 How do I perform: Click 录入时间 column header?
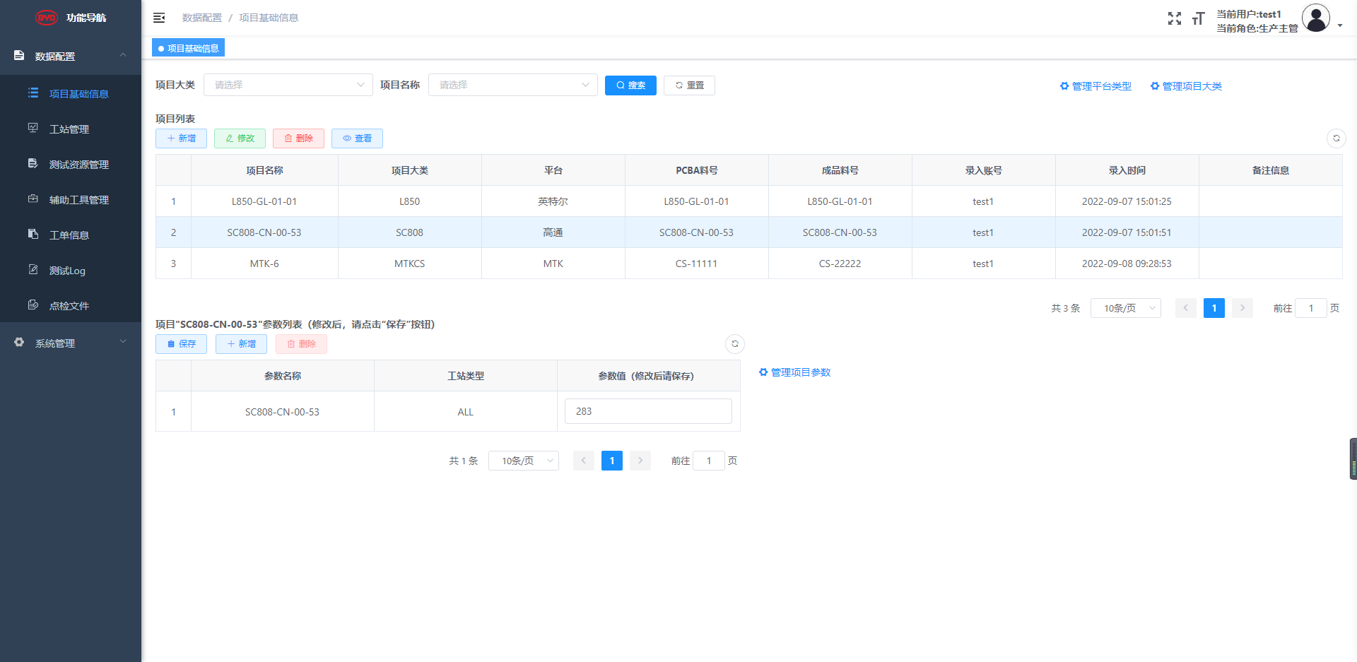point(1127,170)
